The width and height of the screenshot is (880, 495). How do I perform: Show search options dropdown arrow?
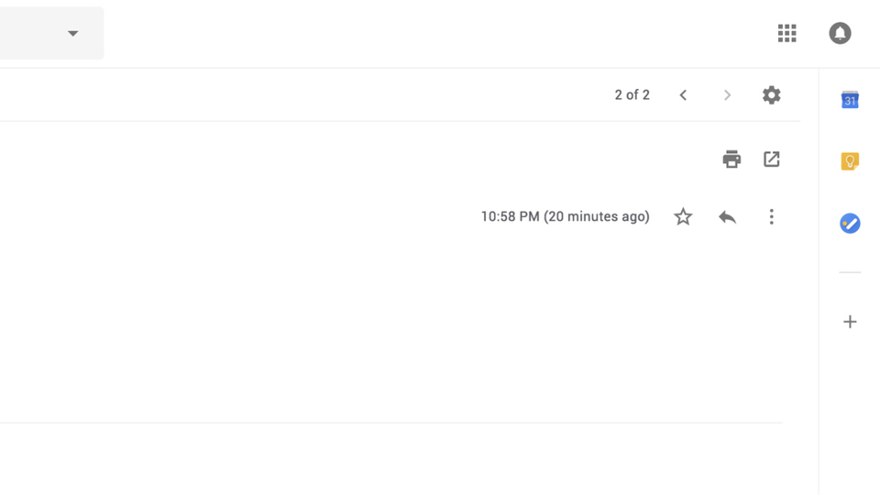73,33
